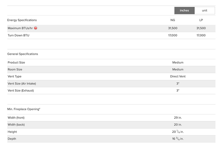Viewport: 217px width, 146px height.
Task: Click the NG Maximum BTU value 31,500
Action: pos(173,28)
